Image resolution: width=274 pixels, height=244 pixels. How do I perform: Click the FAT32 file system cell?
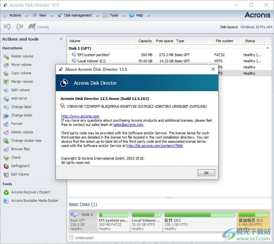click(219, 55)
